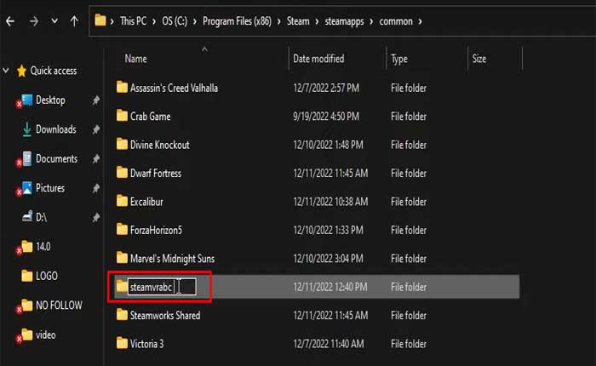
Task: Select the Divine Knockout folder name
Action: tap(160, 145)
